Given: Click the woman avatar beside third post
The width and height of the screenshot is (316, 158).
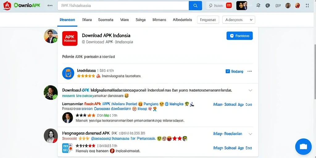Looking at the screenshot, I should tap(51, 136).
